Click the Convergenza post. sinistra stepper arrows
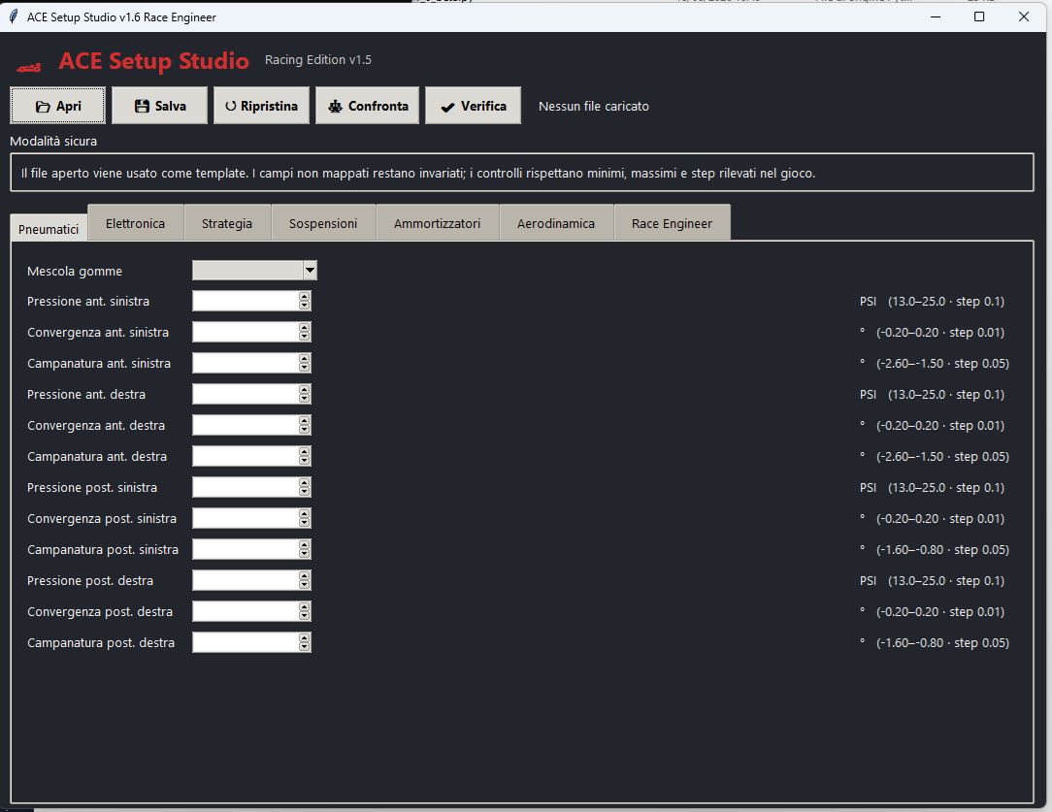 305,518
